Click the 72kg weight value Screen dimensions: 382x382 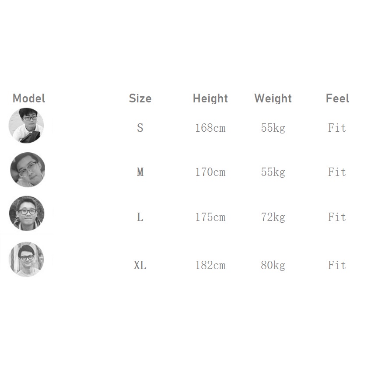click(273, 217)
